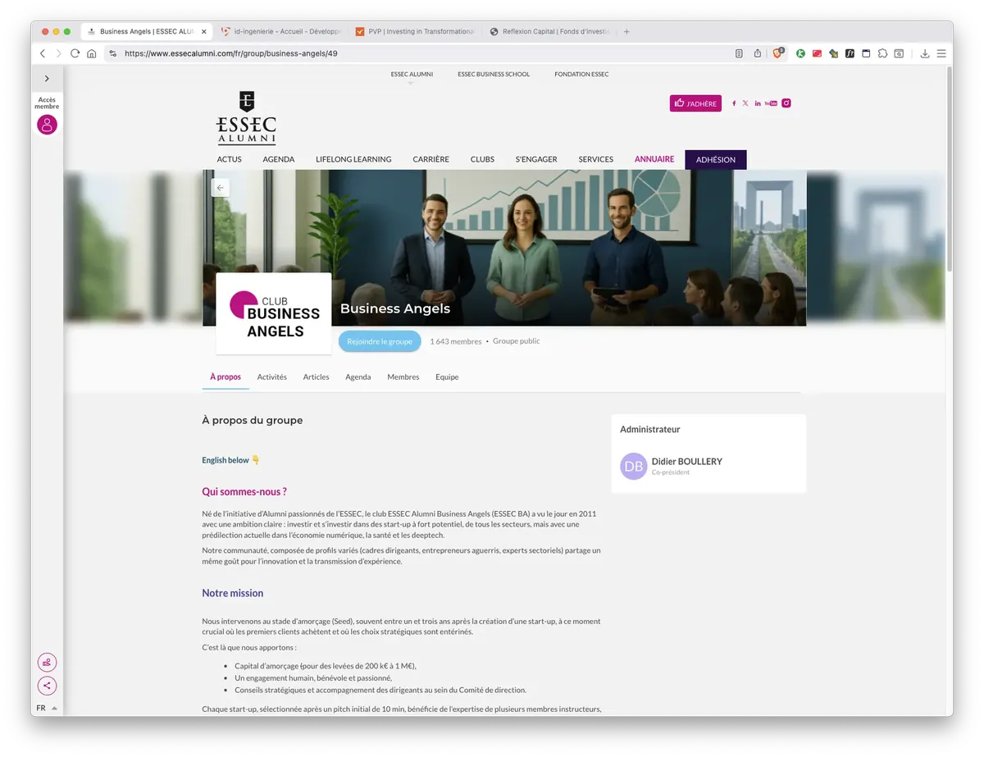
Task: Click the page vertical scrollbar
Action: point(950,168)
